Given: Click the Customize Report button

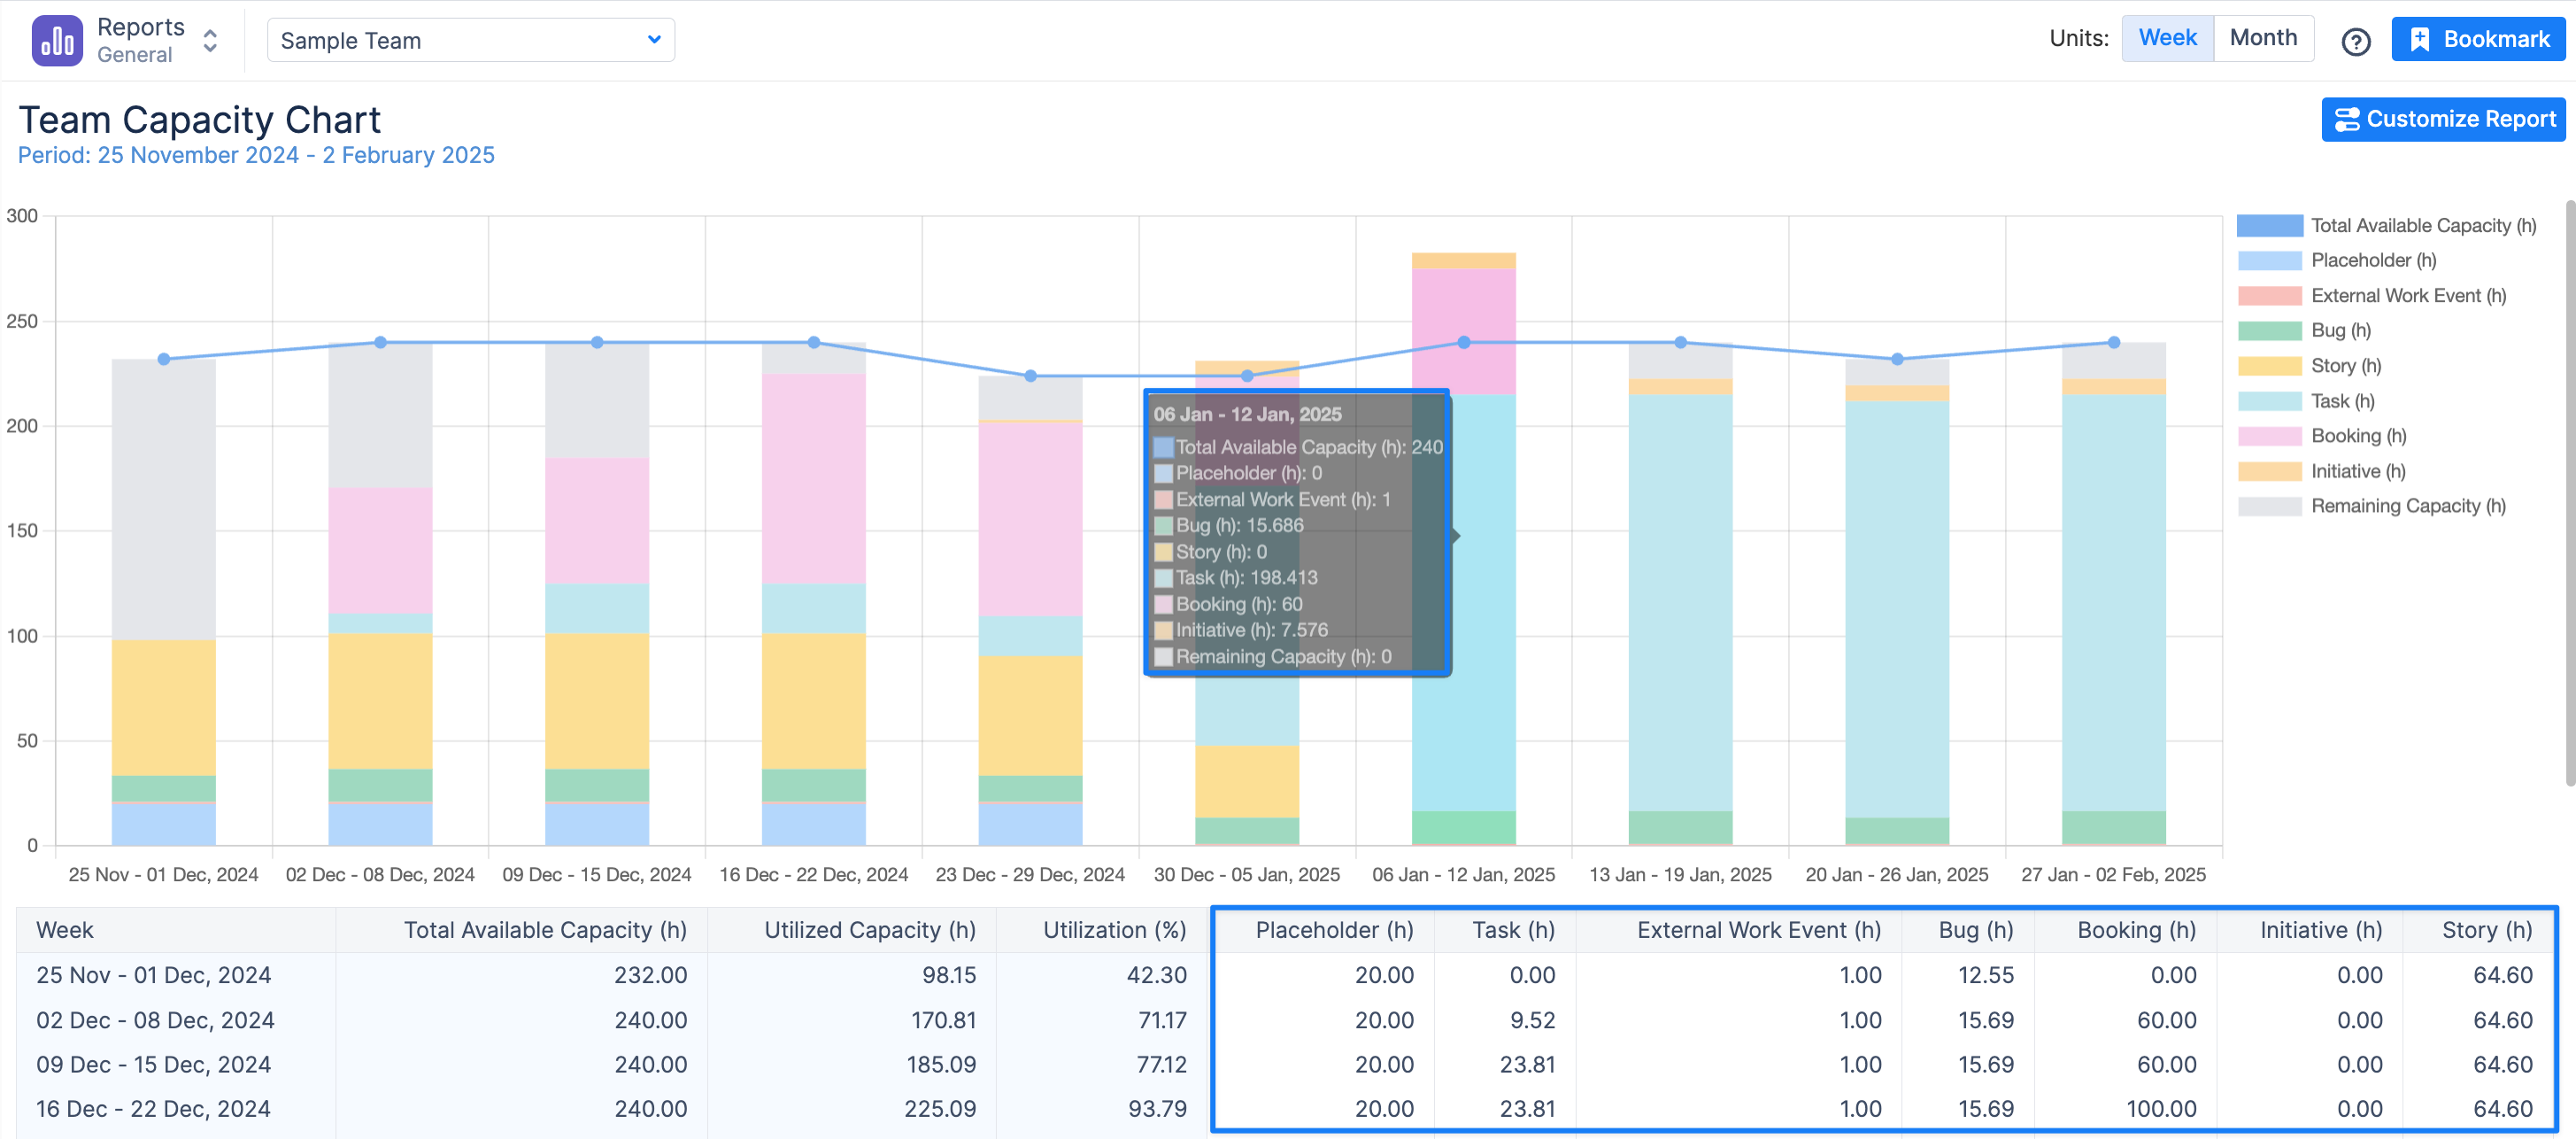Looking at the screenshot, I should [x=2442, y=119].
